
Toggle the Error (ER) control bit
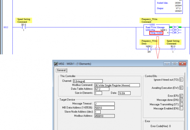click(181, 96)
